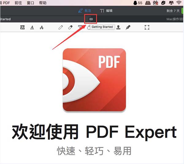Click the display monitor menu bar icon

pyautogui.click(x=171, y=3)
